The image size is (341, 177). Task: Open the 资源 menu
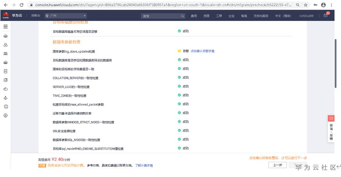pyautogui.click(x=206, y=16)
